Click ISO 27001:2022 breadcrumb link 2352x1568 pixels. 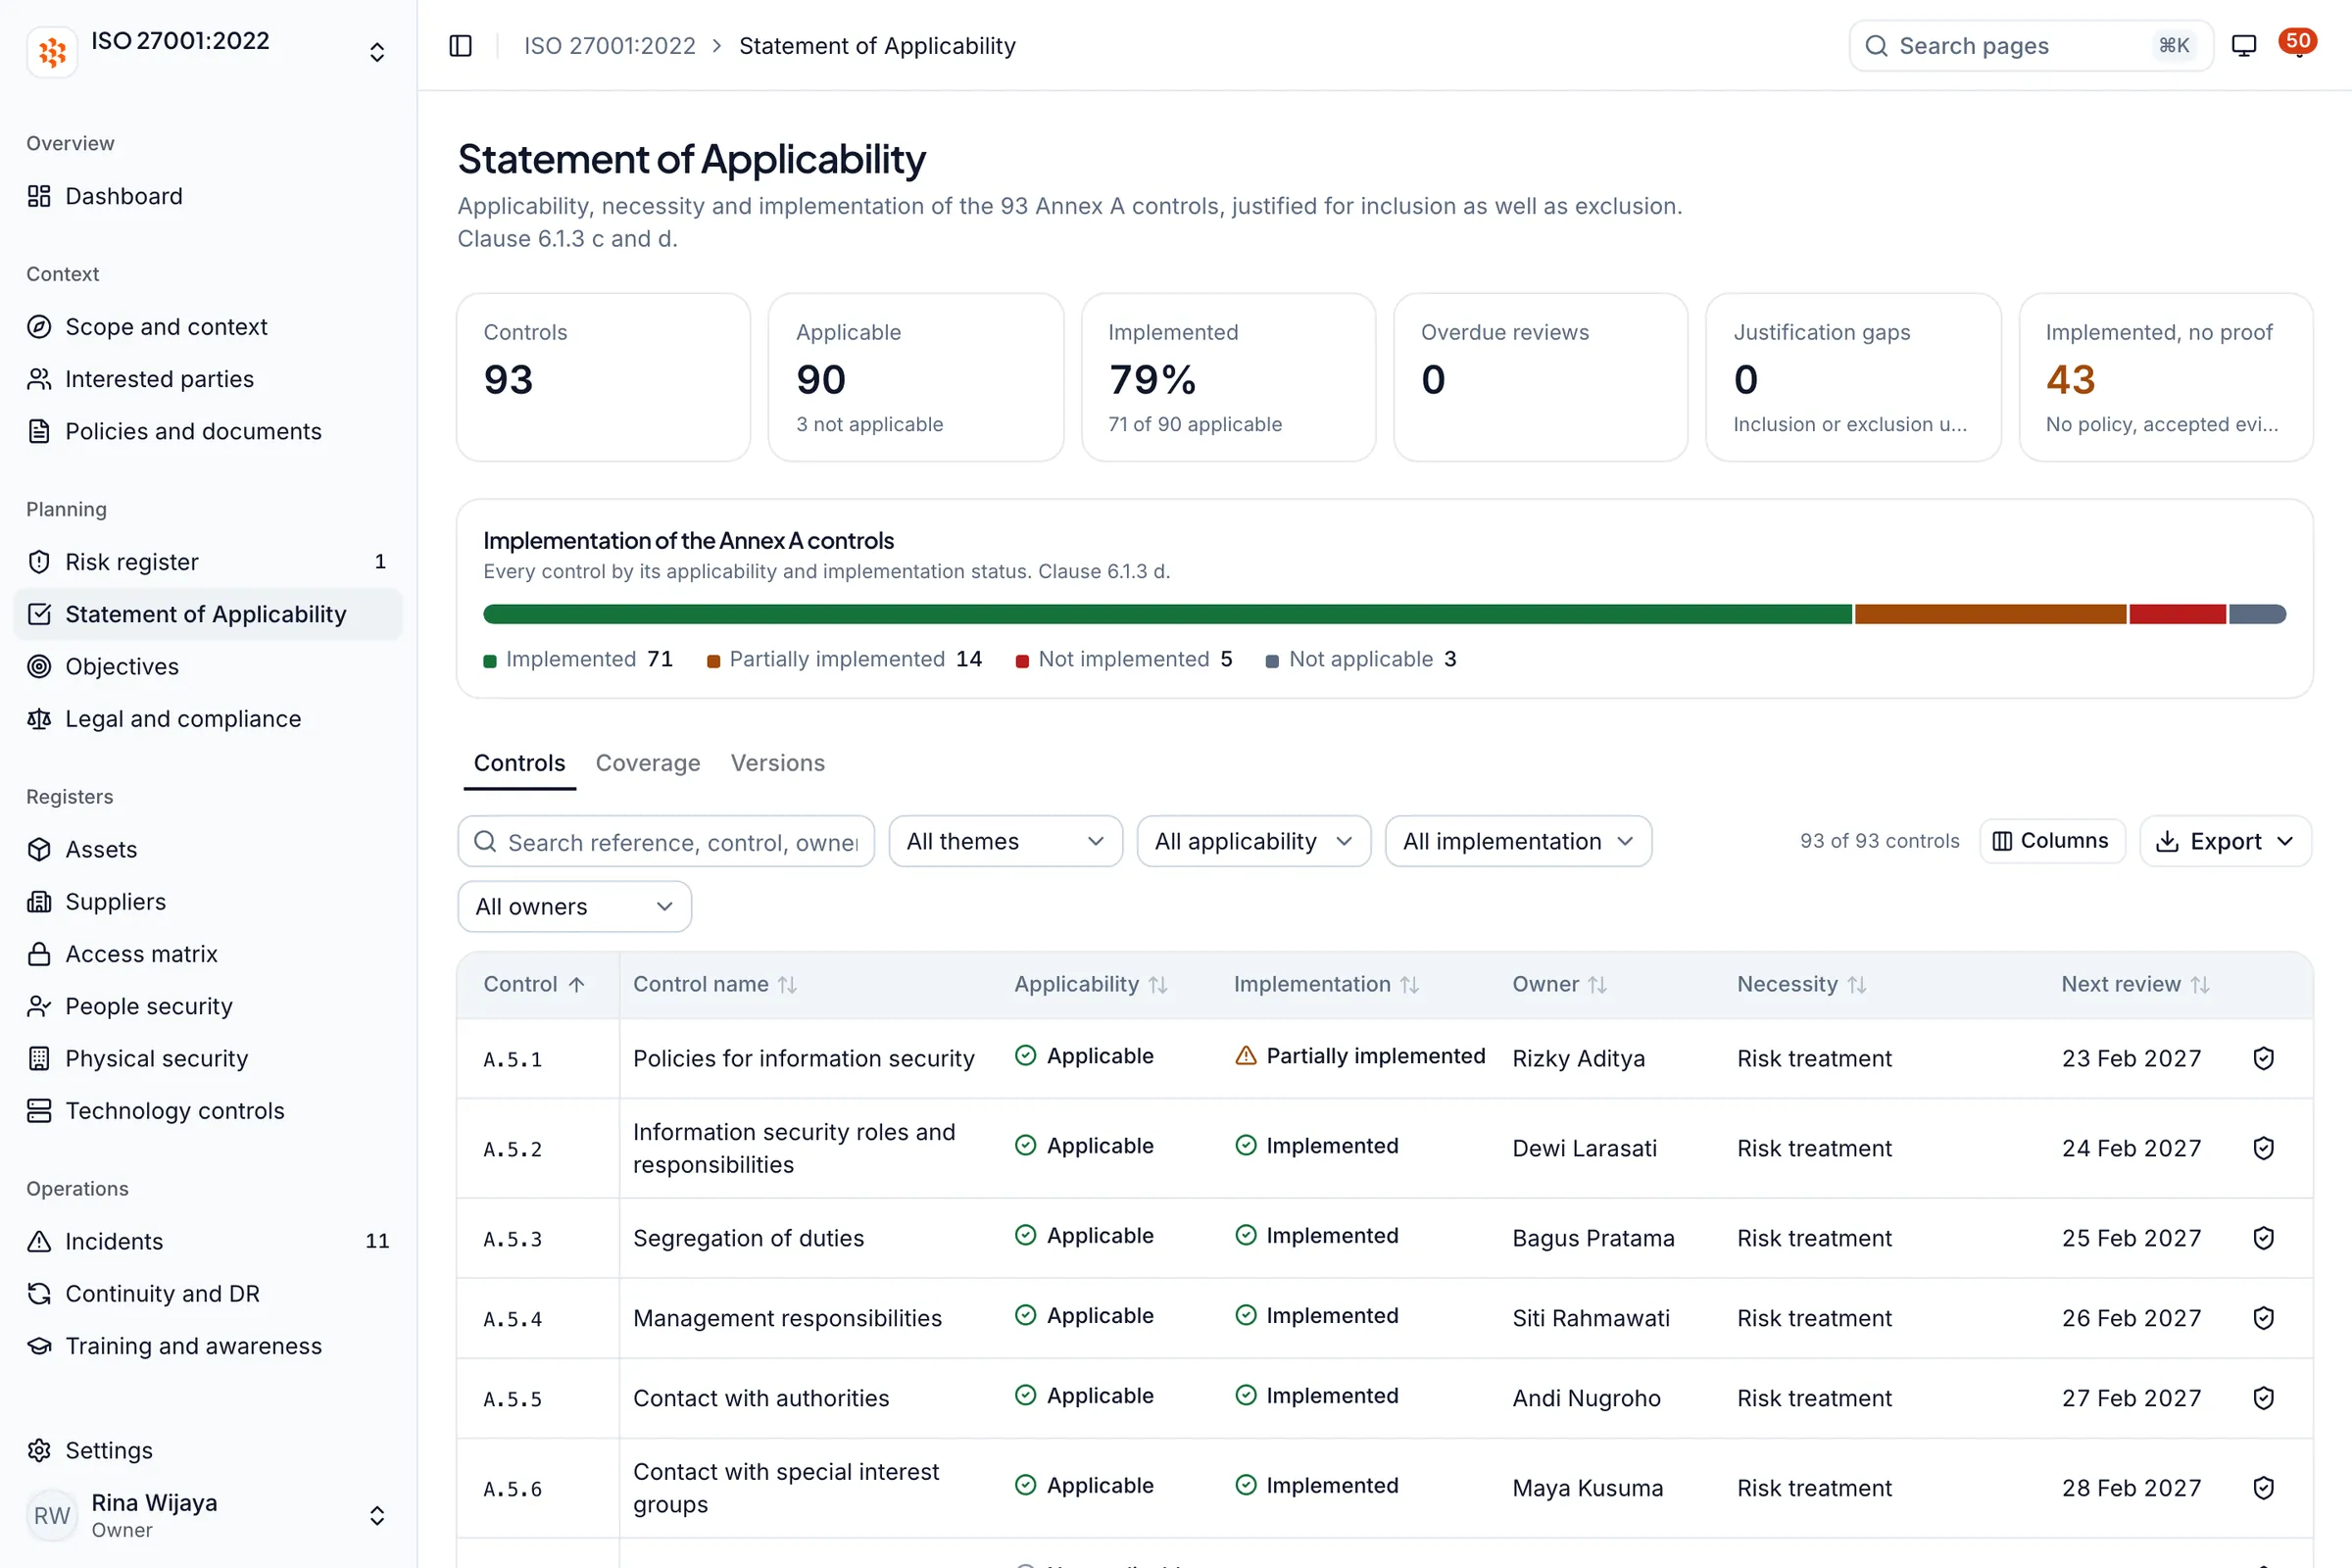609,46
